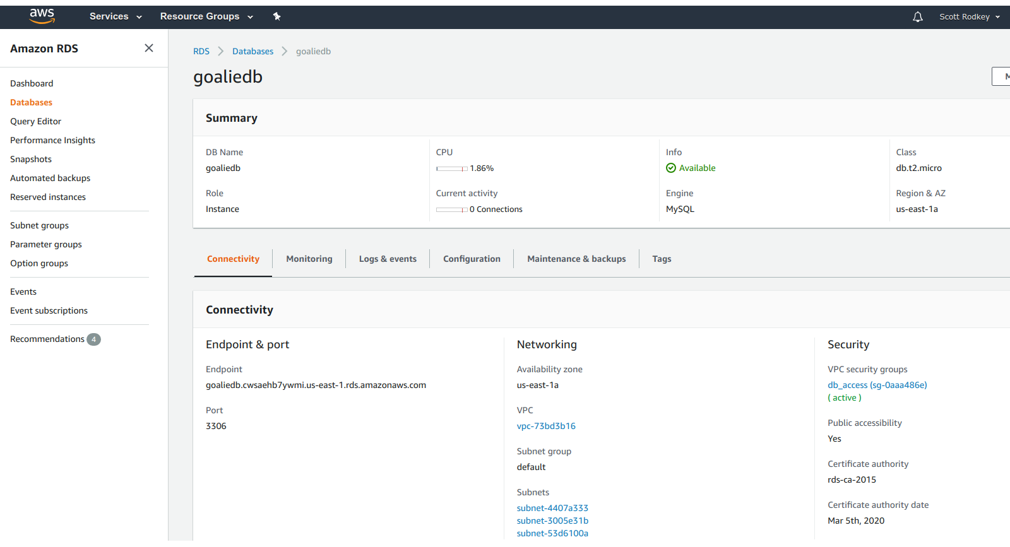Open Reserved instances page

click(48, 197)
